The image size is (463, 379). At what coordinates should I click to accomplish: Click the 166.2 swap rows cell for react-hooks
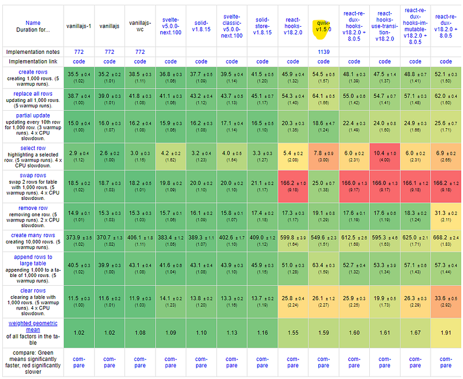293,186
